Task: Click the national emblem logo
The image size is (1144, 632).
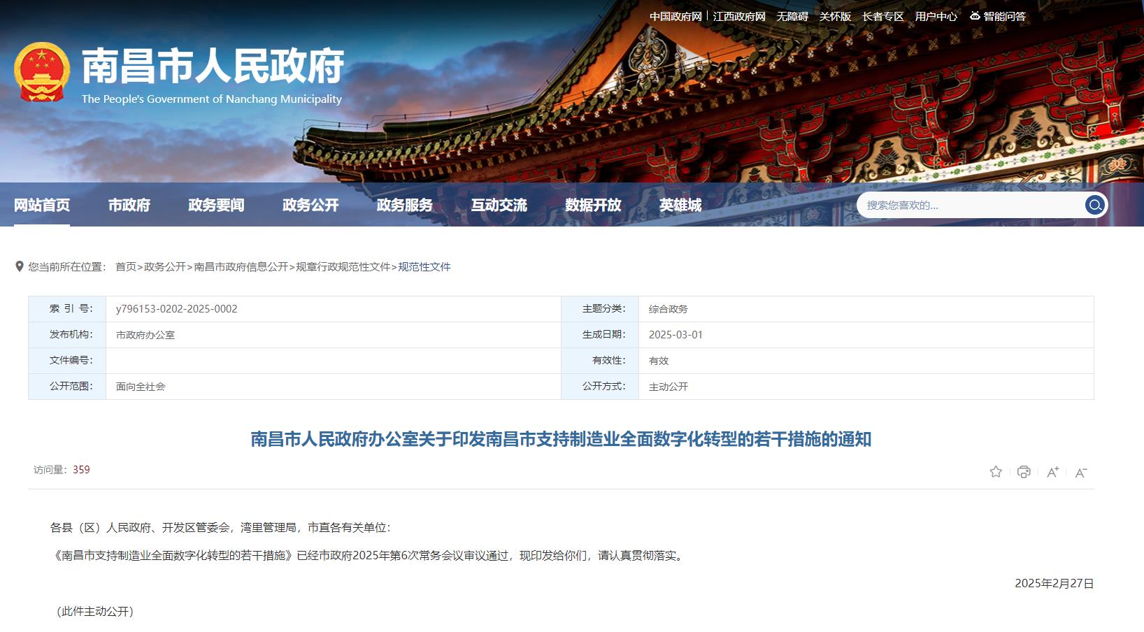Action: coord(42,73)
